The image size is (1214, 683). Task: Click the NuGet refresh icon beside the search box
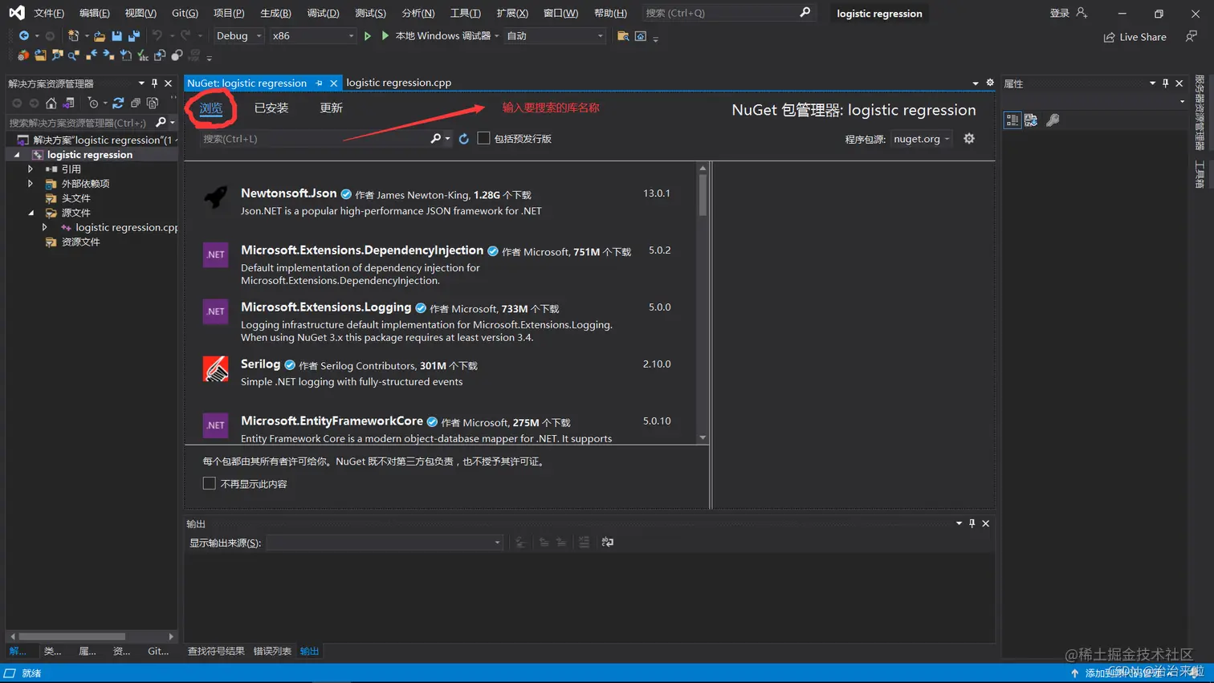(464, 139)
